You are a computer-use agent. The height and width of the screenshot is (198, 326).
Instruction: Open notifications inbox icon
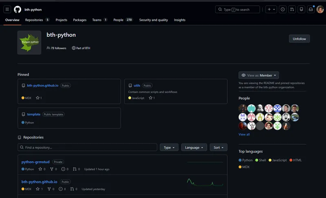(311, 9)
